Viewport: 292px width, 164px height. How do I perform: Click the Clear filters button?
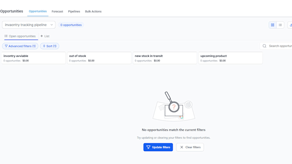[x=190, y=147]
